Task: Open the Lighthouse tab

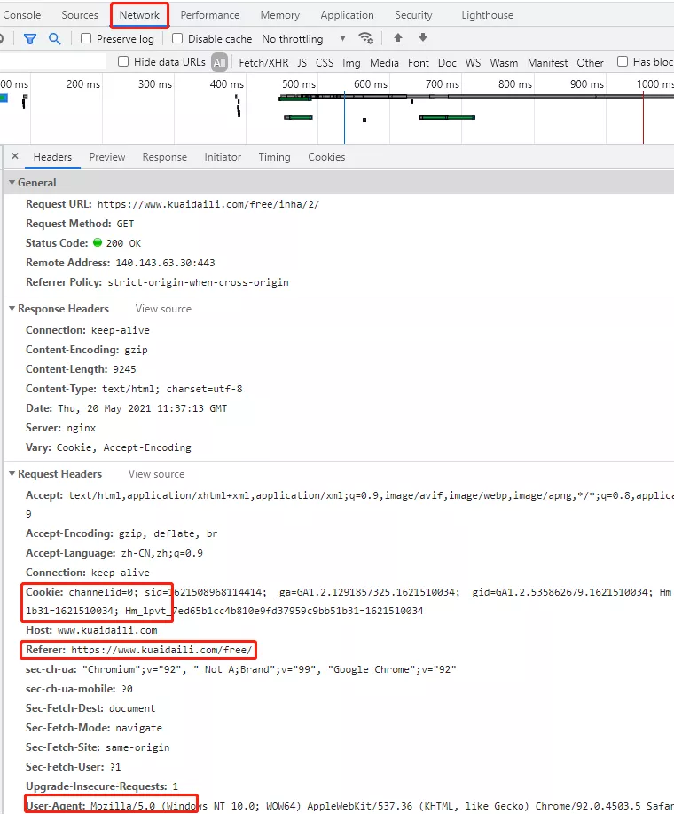Action: click(x=488, y=15)
